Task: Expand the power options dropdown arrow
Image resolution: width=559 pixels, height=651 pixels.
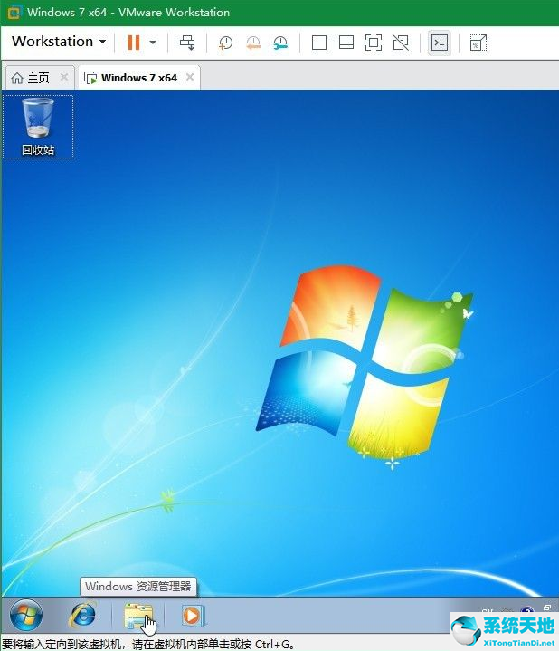Action: pyautogui.click(x=153, y=42)
